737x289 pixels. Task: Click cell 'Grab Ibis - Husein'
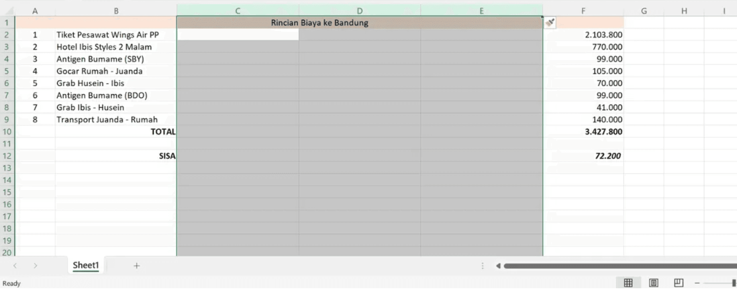pyautogui.click(x=116, y=107)
